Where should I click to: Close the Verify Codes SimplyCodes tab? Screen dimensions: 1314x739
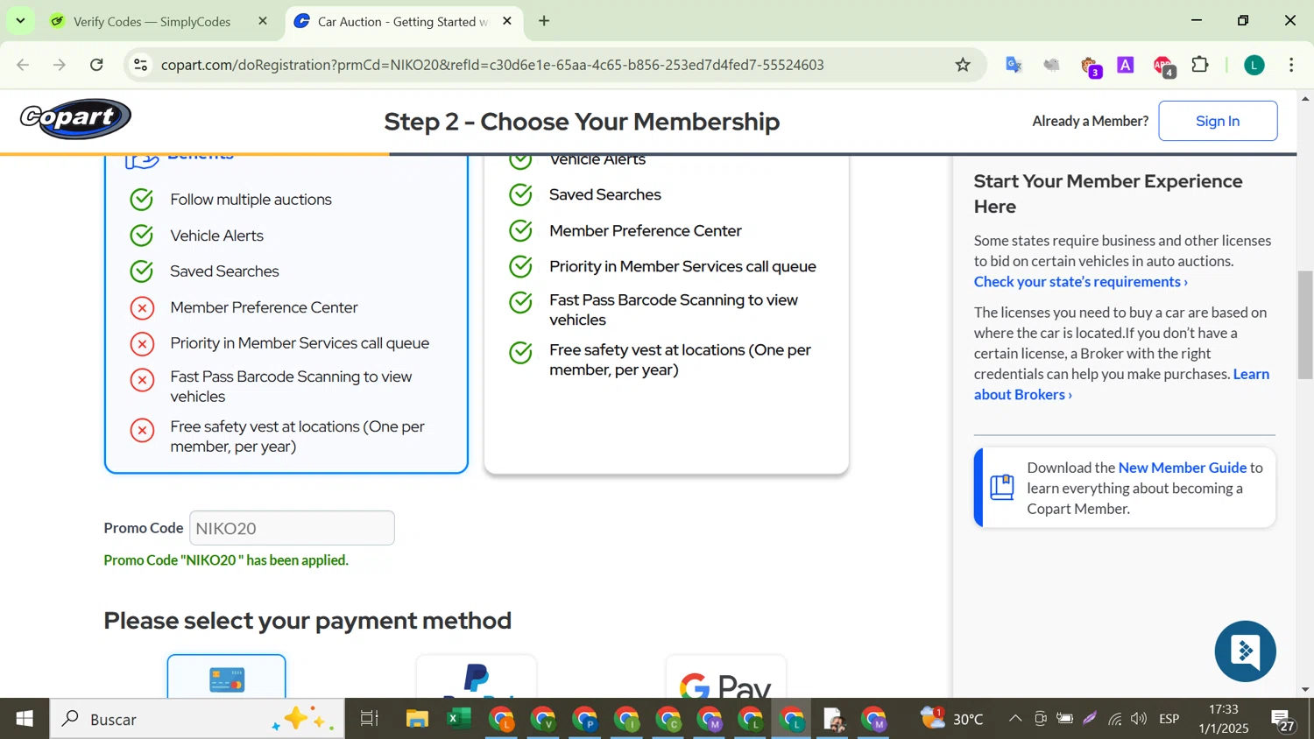263,21
